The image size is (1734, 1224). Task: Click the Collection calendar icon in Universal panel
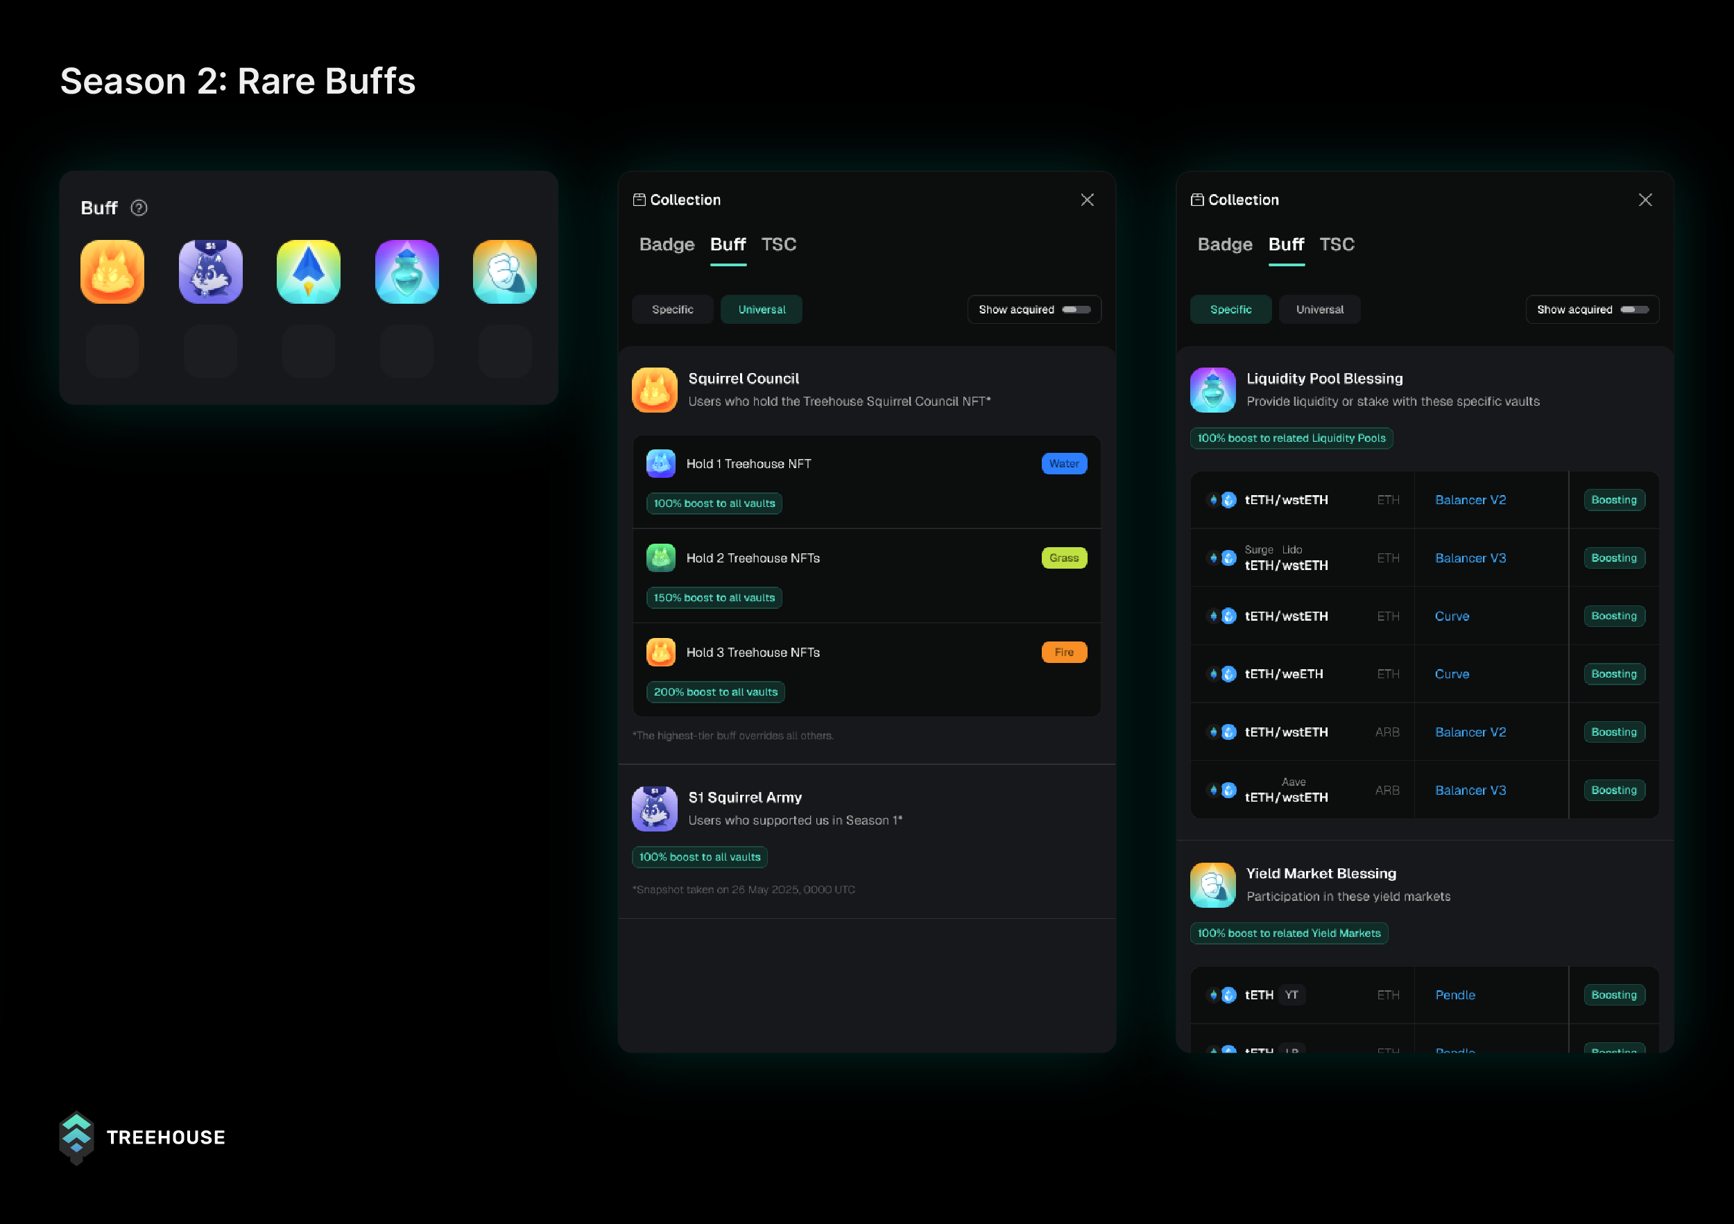tap(639, 200)
